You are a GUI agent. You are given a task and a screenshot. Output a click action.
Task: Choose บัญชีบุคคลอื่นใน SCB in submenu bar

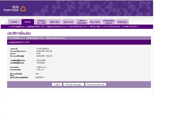[36, 27]
